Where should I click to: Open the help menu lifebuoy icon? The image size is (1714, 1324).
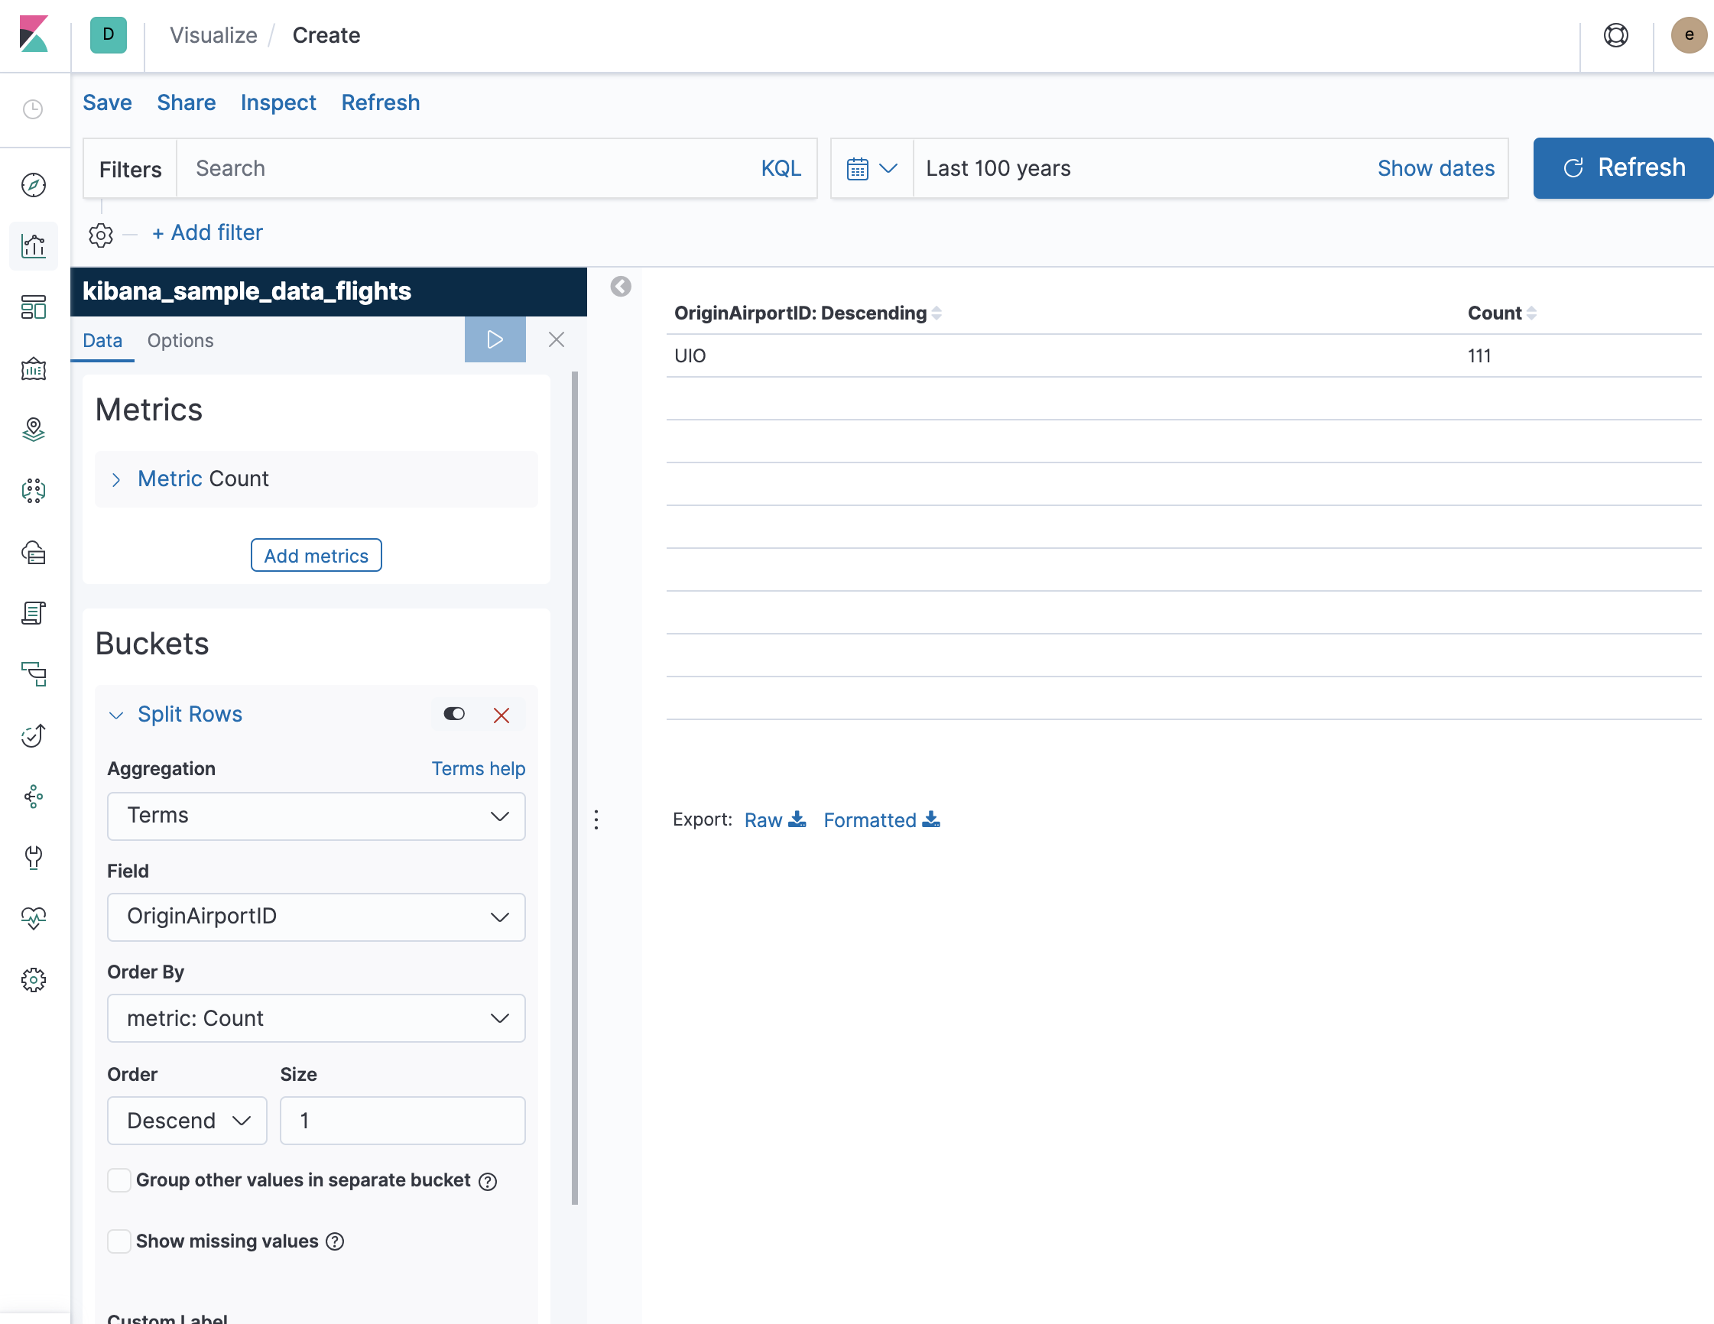1616,35
